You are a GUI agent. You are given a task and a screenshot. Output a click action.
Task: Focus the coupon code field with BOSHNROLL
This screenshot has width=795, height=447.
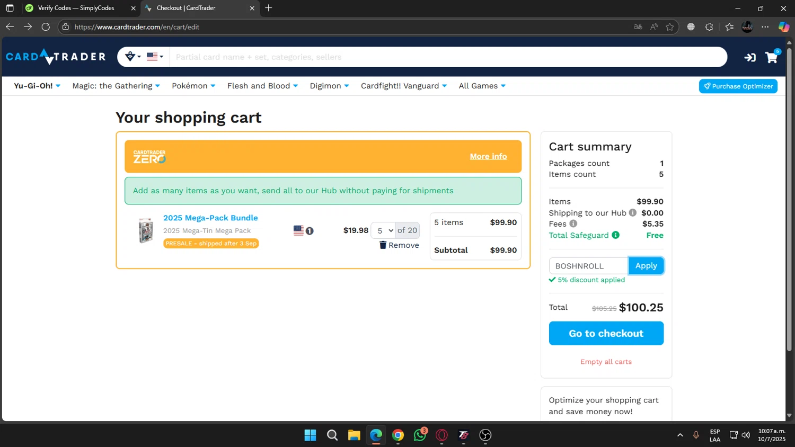(x=589, y=266)
